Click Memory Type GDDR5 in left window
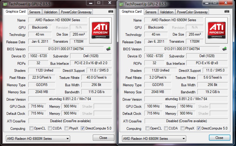This screenshot has height=146, width=236. click(x=42, y=85)
